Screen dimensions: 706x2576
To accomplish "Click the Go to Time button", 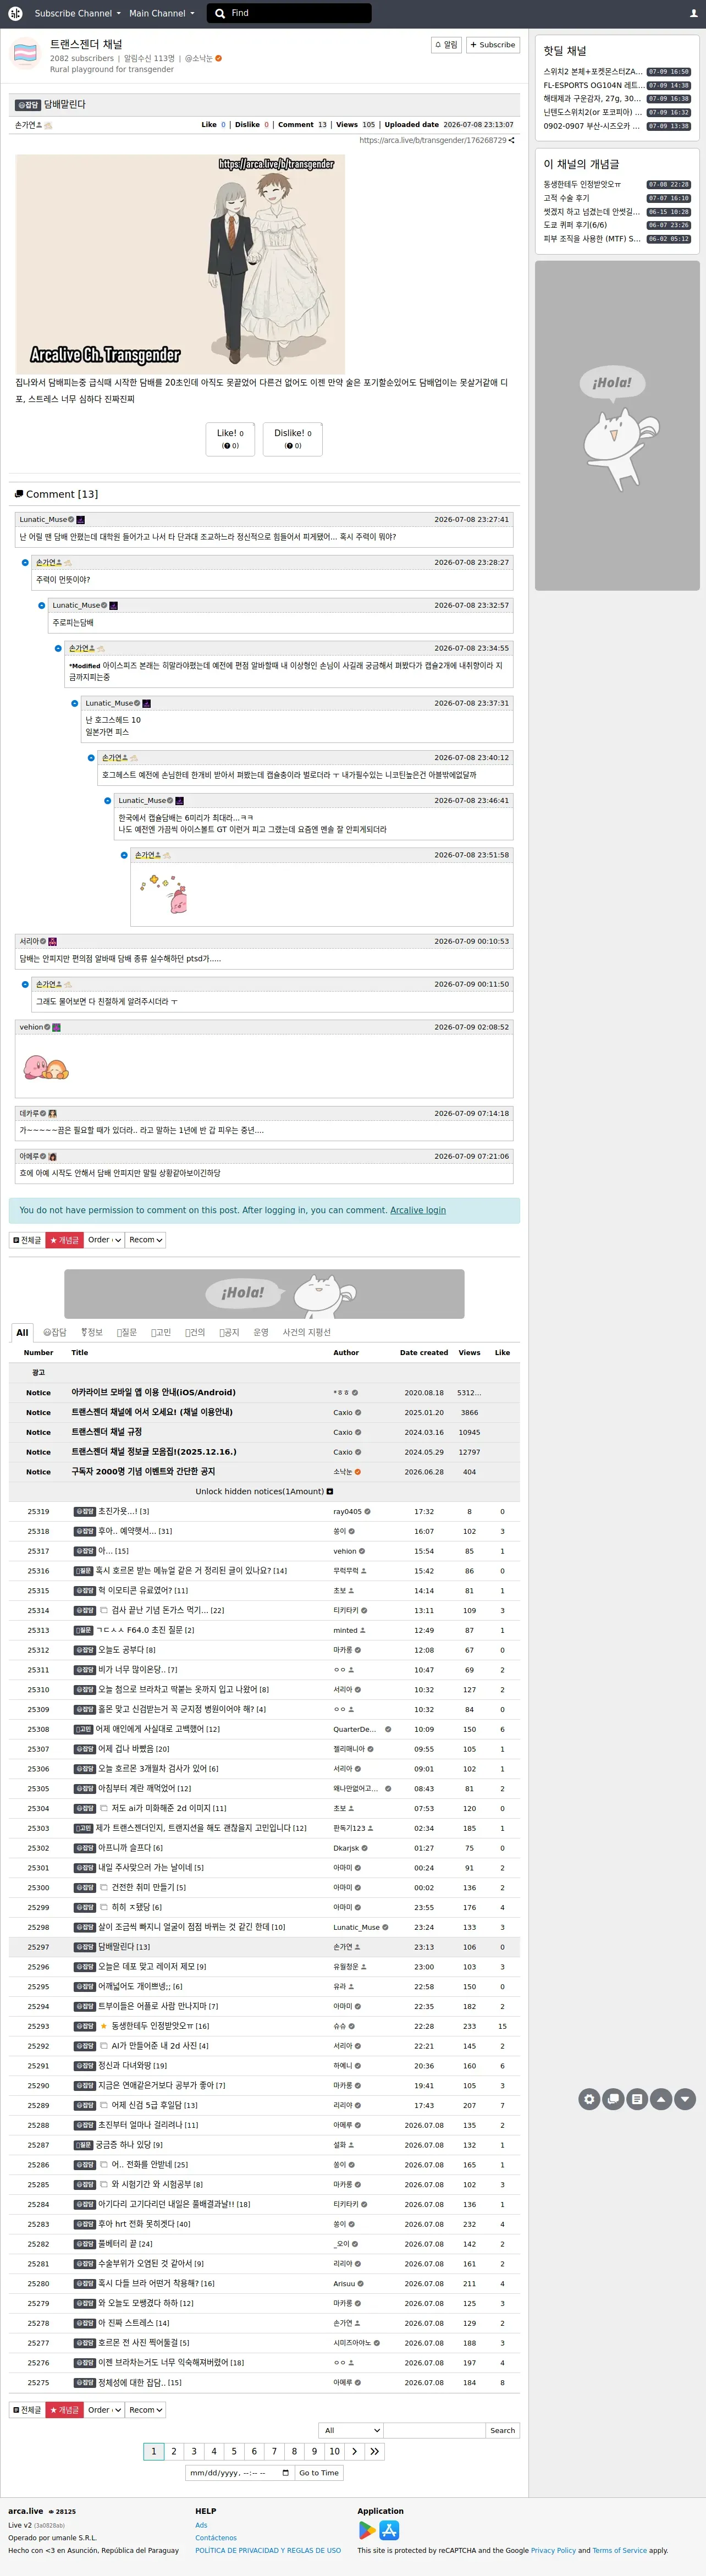I will tap(319, 2473).
